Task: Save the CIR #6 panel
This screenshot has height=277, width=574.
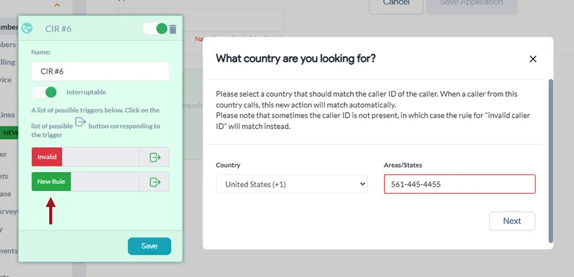Action: pos(149,246)
